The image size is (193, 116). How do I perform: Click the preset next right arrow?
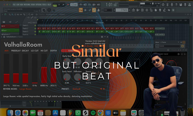point(104,89)
